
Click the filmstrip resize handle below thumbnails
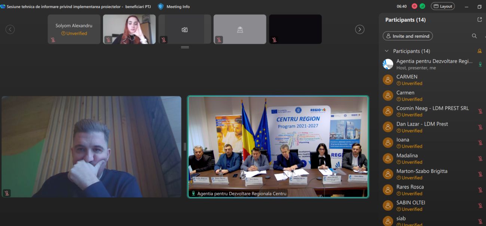[185, 48]
